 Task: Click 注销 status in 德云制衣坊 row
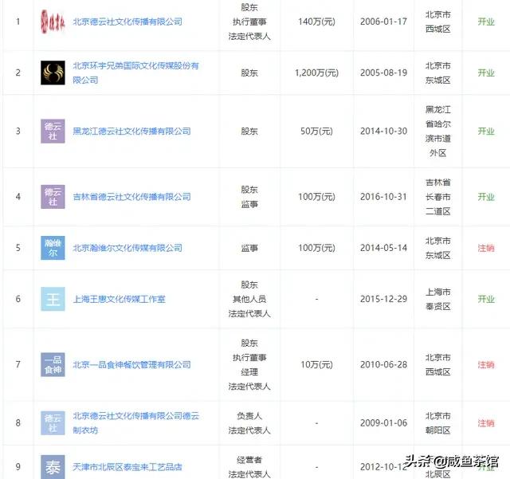point(486,423)
